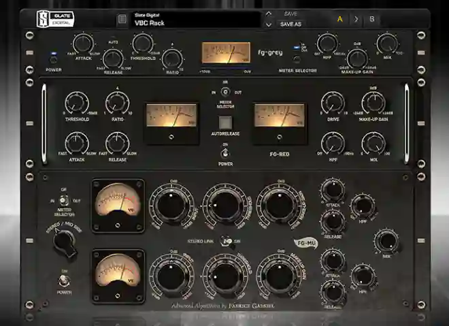This screenshot has width=449, height=326.
Task: Click the FG-MU bottom channel Make-Up Gain knob
Action: pos(280,276)
